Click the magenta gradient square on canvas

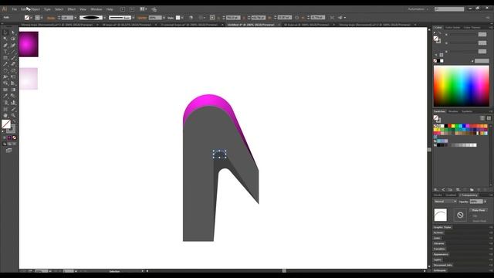tap(29, 44)
